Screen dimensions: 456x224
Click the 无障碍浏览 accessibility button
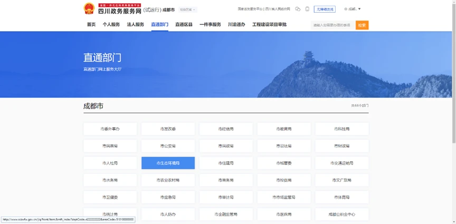(325, 9)
